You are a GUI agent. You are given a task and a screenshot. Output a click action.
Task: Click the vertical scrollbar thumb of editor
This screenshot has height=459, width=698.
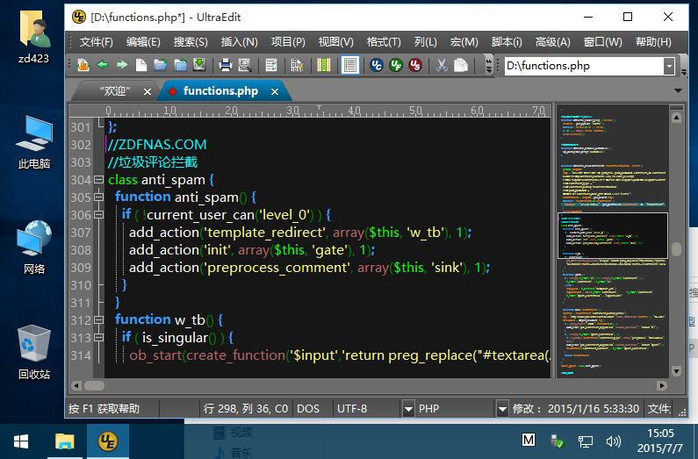pos(676,249)
